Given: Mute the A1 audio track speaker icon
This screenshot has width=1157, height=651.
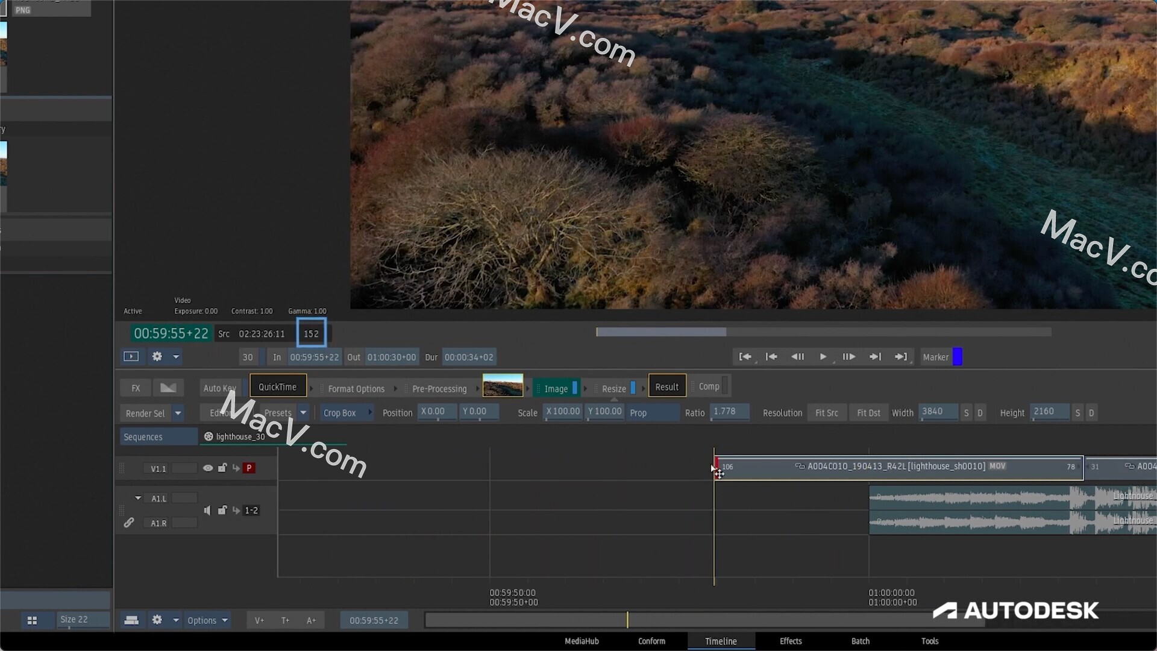Looking at the screenshot, I should (x=207, y=511).
